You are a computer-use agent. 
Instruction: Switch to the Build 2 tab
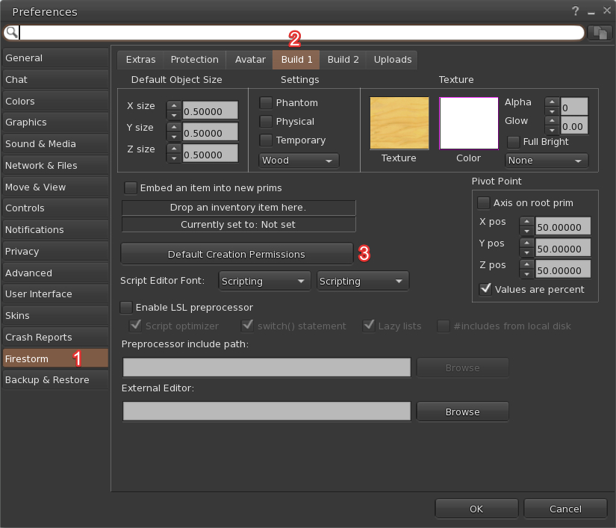(343, 60)
